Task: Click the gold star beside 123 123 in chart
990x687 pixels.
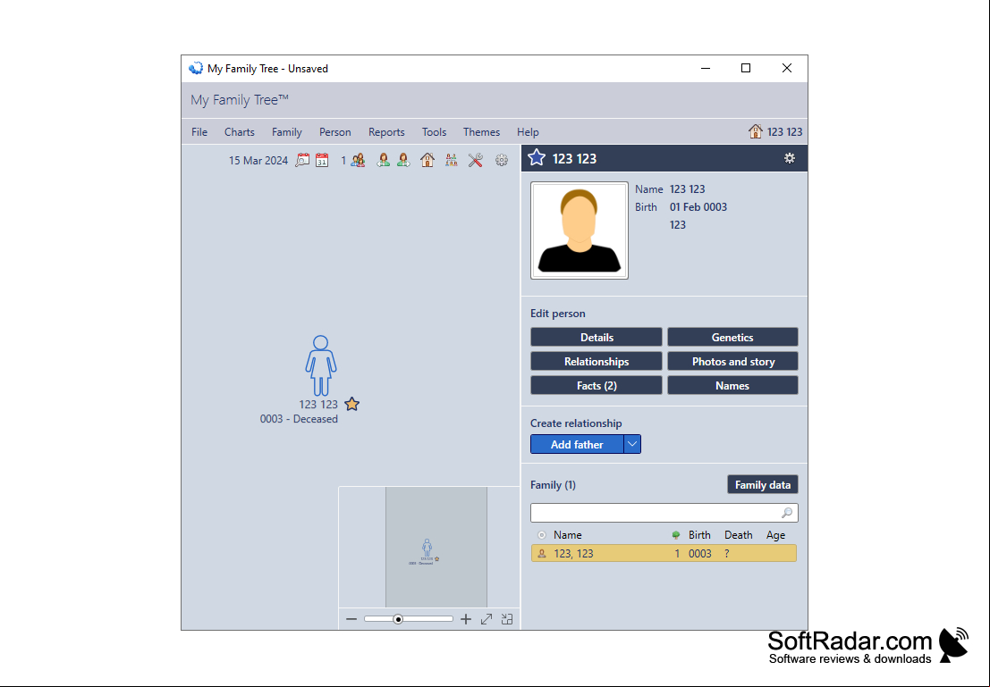Action: [352, 404]
